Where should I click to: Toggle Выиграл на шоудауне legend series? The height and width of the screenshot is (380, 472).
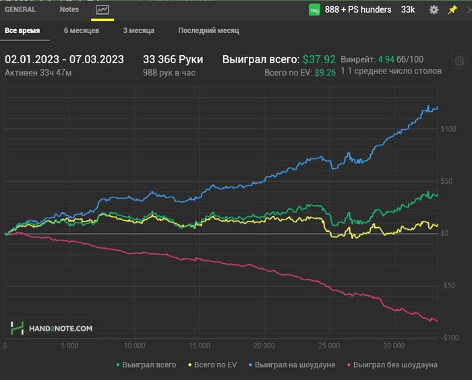point(292,365)
